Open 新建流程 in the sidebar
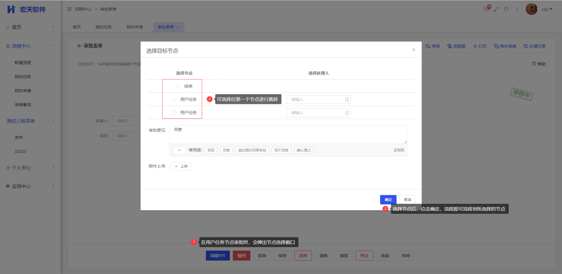Image resolution: width=562 pixels, height=274 pixels. [23, 63]
